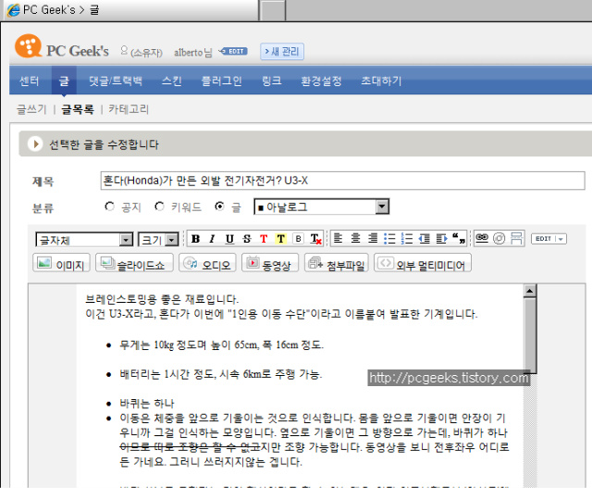Open the 댓글/트랙백 tab
The width and height of the screenshot is (592, 488).
[116, 81]
